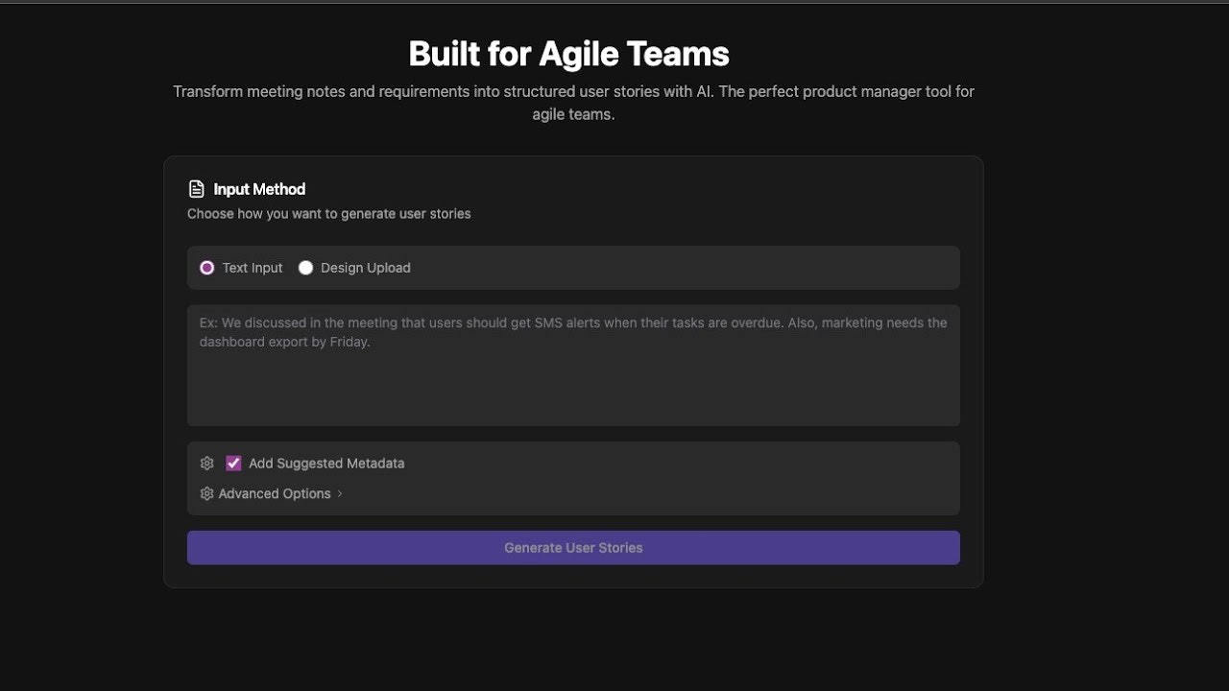Viewport: 1229px width, 691px height.
Task: Click the "Design Upload" option label
Action: point(366,268)
